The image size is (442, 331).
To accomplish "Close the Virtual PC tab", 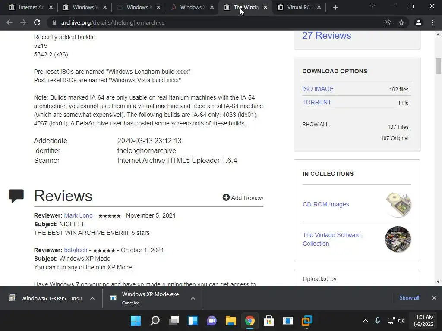I will (x=319, y=7).
